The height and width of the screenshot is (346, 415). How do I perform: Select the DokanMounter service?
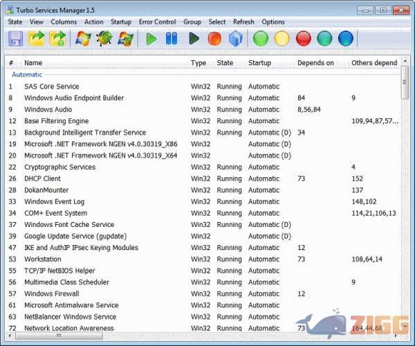203,190
